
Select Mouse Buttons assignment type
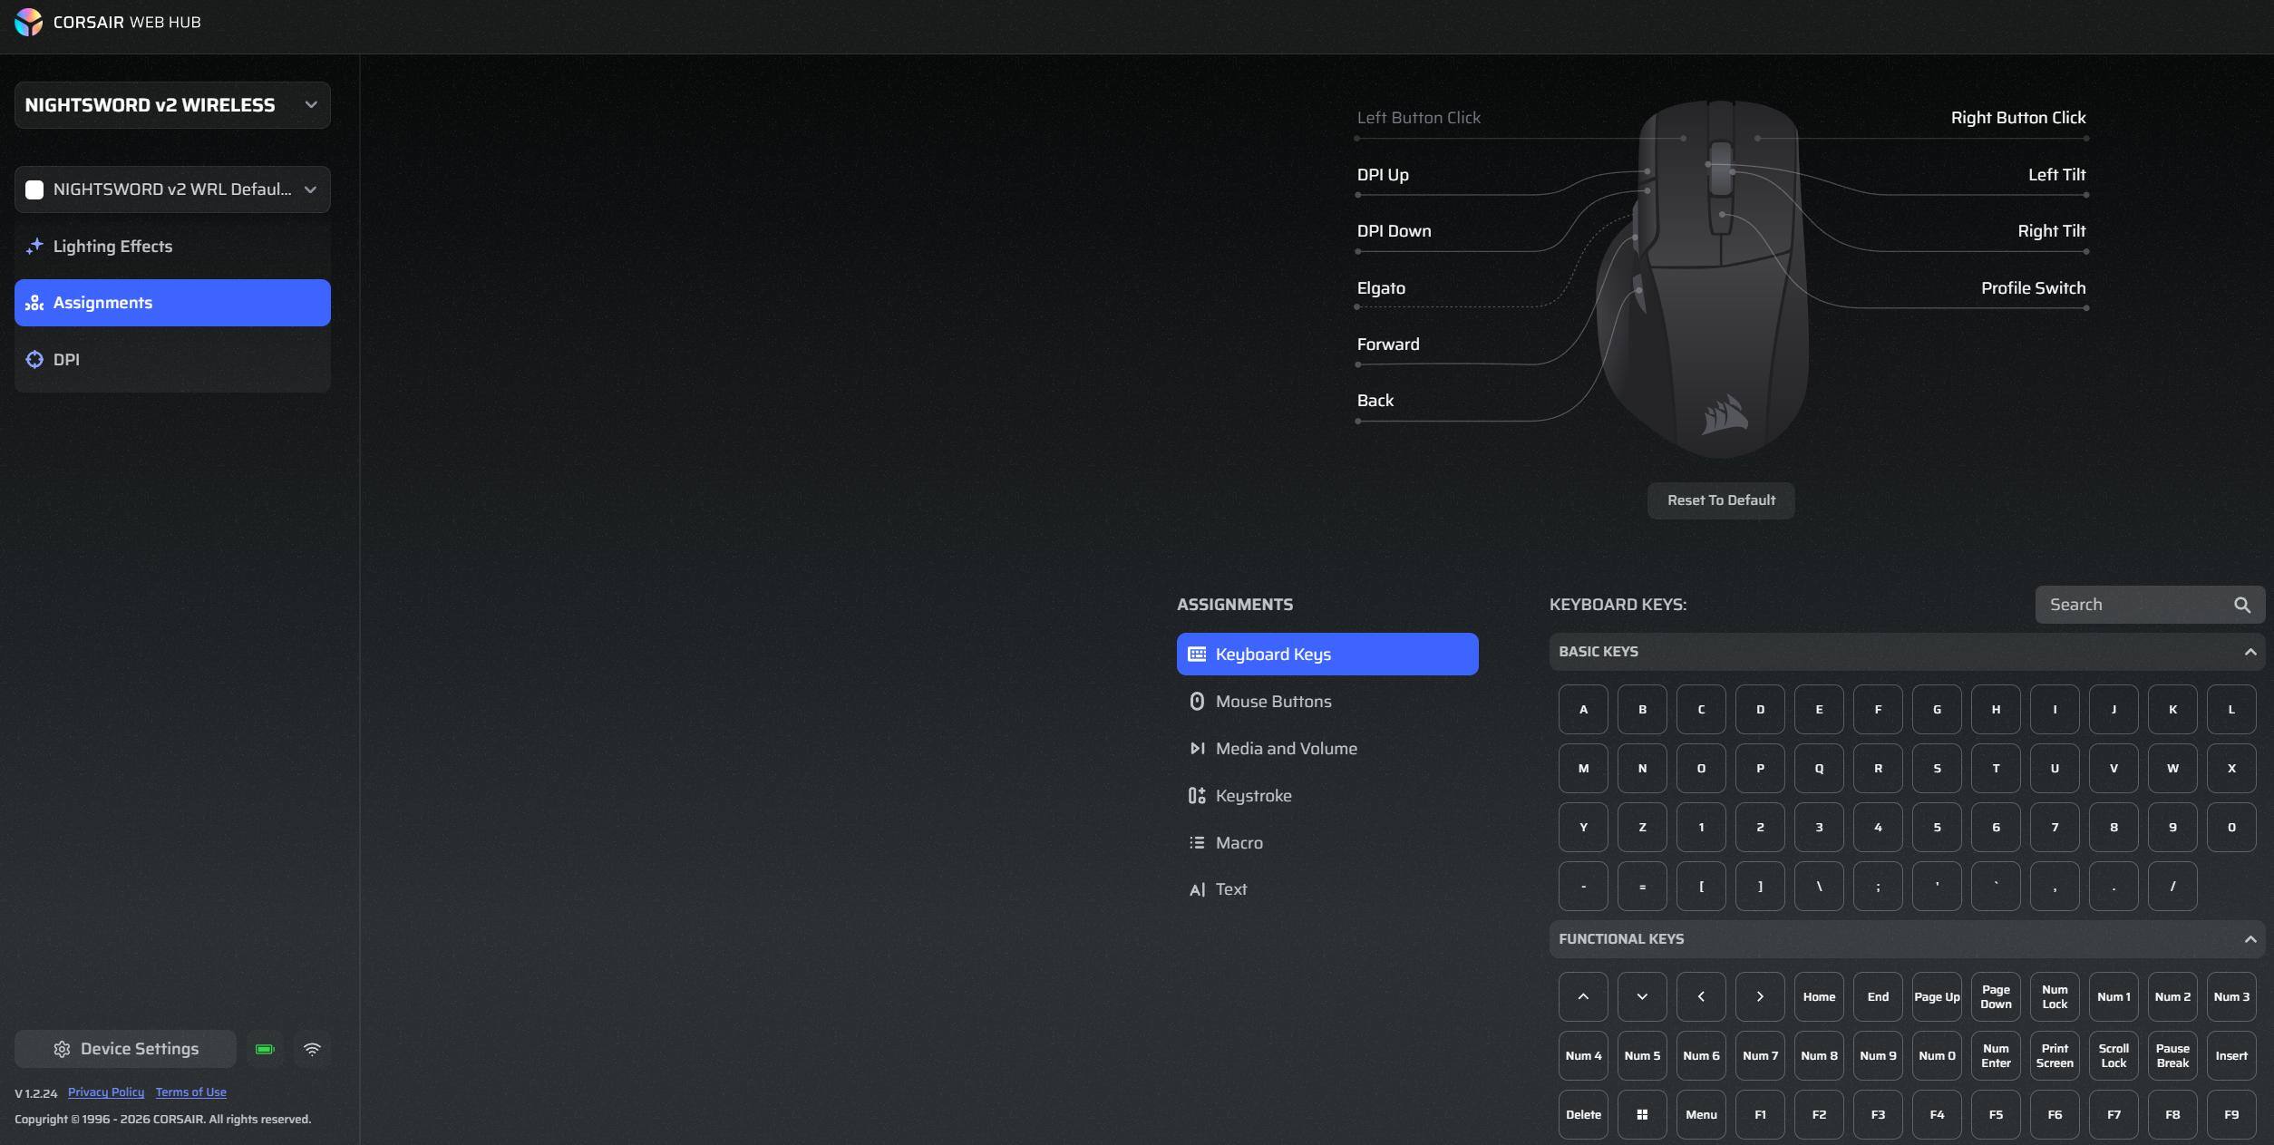(x=1327, y=701)
